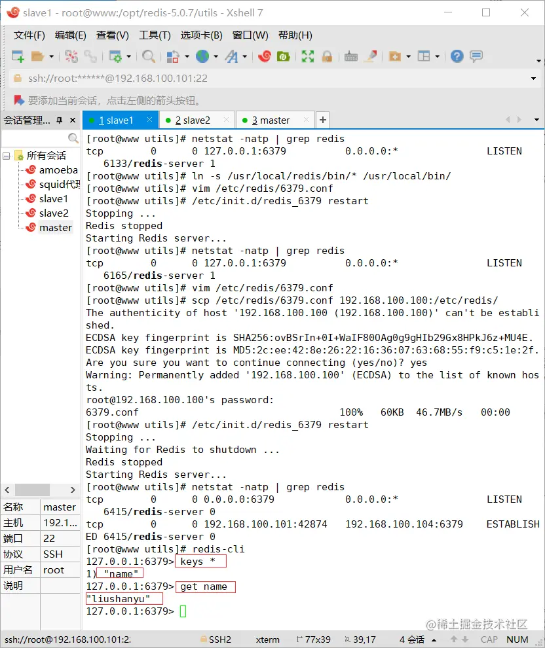Click session tree horizontal scrollbar left arrow
Image resolution: width=545 pixels, height=648 pixels.
pyautogui.click(x=7, y=490)
